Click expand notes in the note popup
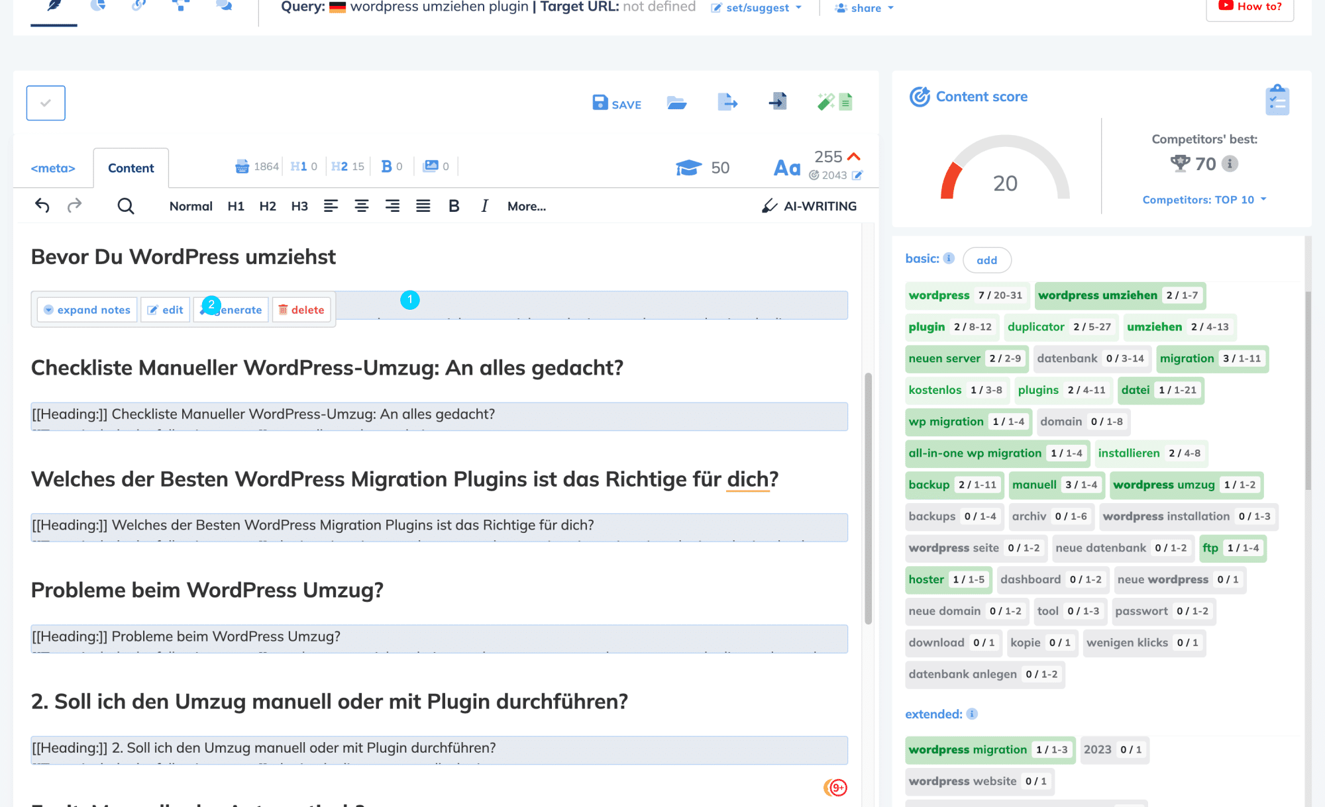The width and height of the screenshot is (1325, 807). pyautogui.click(x=87, y=310)
